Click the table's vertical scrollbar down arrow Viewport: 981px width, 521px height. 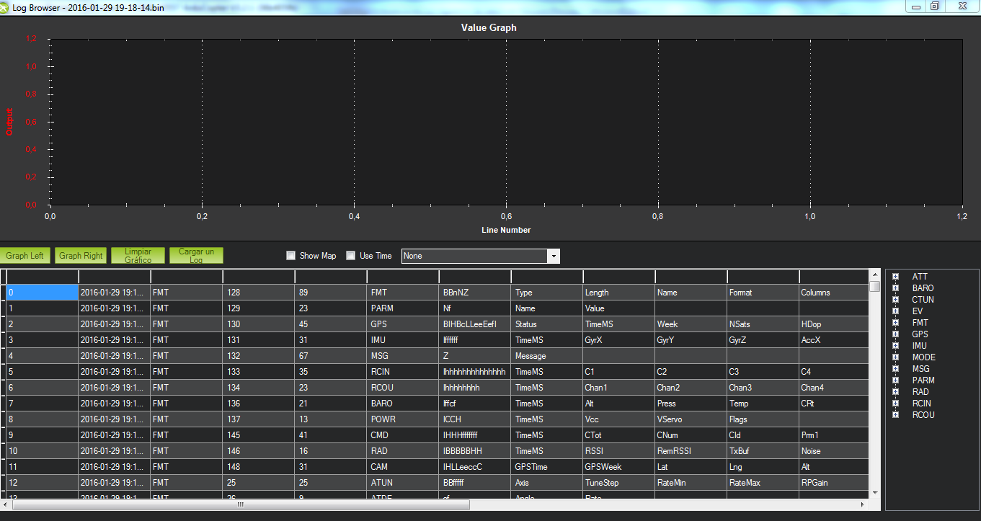coord(875,492)
